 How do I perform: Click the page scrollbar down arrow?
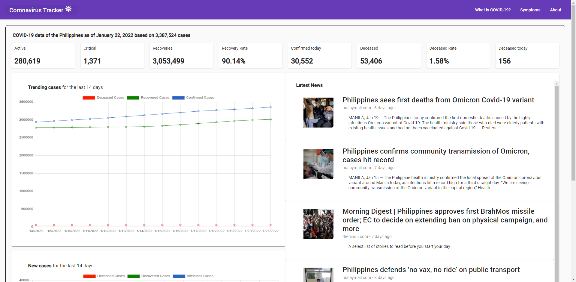click(x=573, y=280)
